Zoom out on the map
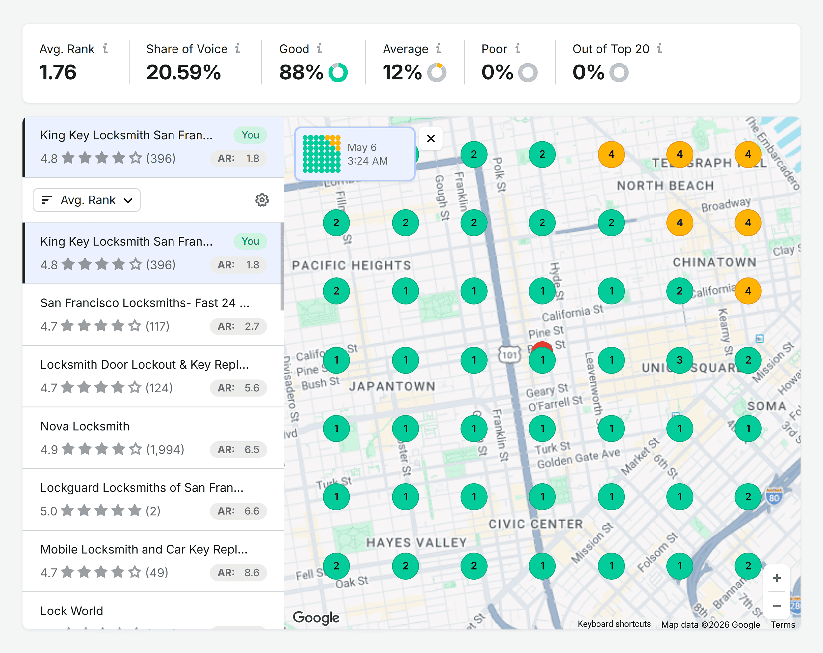The image size is (823, 653). click(777, 606)
